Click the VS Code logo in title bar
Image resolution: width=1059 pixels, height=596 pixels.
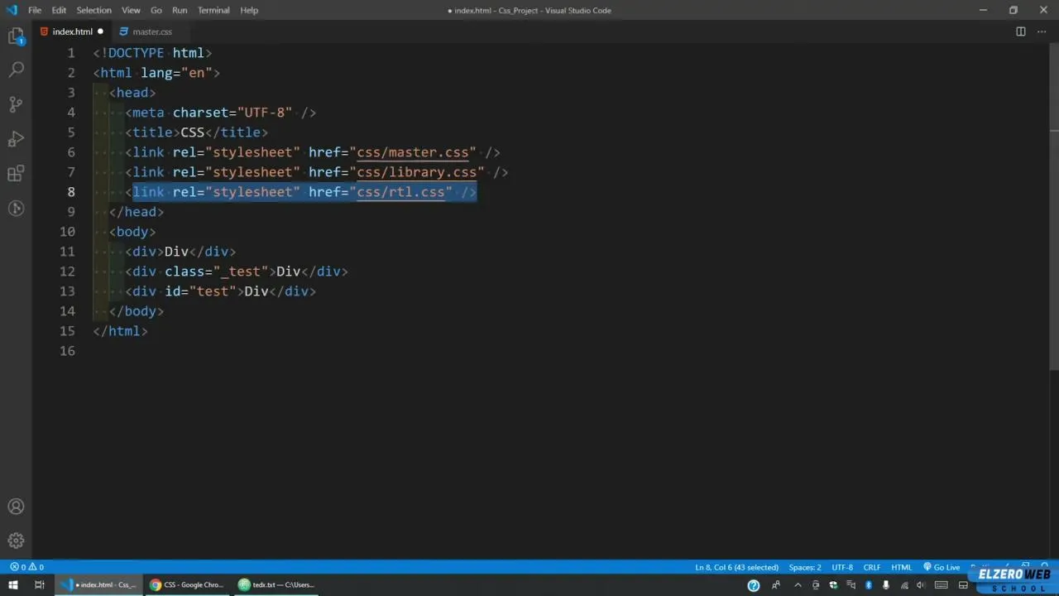coord(12,10)
